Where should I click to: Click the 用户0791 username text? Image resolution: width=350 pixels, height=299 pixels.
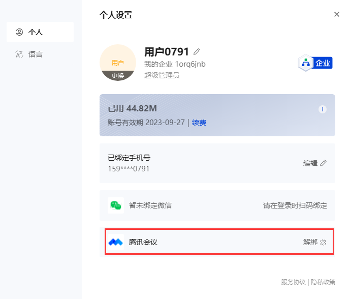coord(167,52)
